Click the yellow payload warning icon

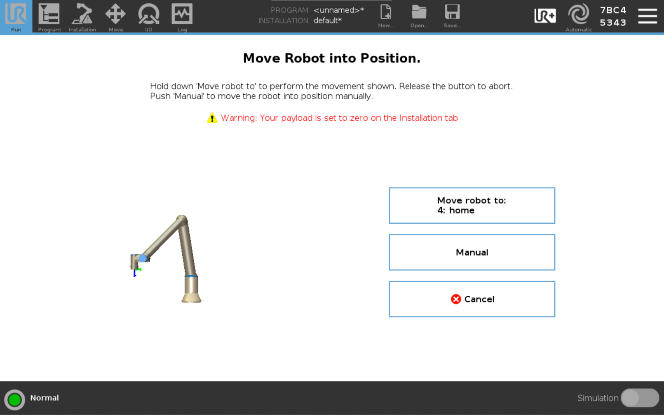pos(212,118)
